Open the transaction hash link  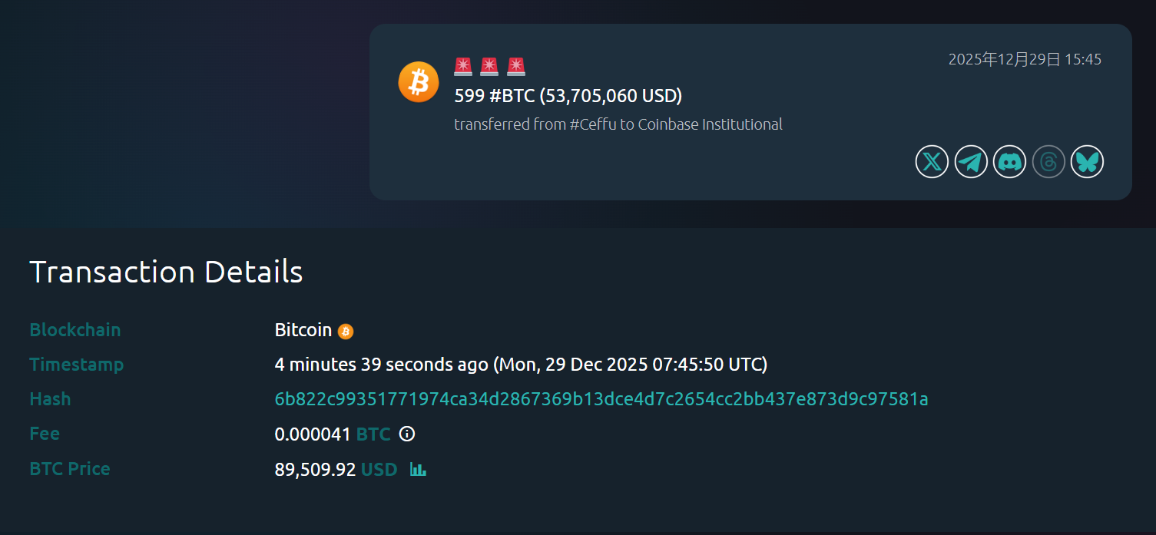point(601,399)
